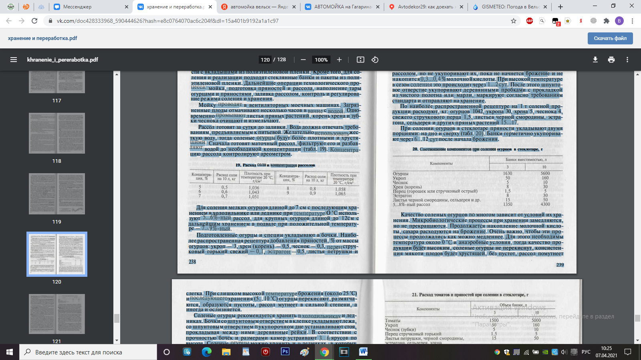Screen dimensions: 641x360
Task: Print the PDF document
Action: coord(611,60)
